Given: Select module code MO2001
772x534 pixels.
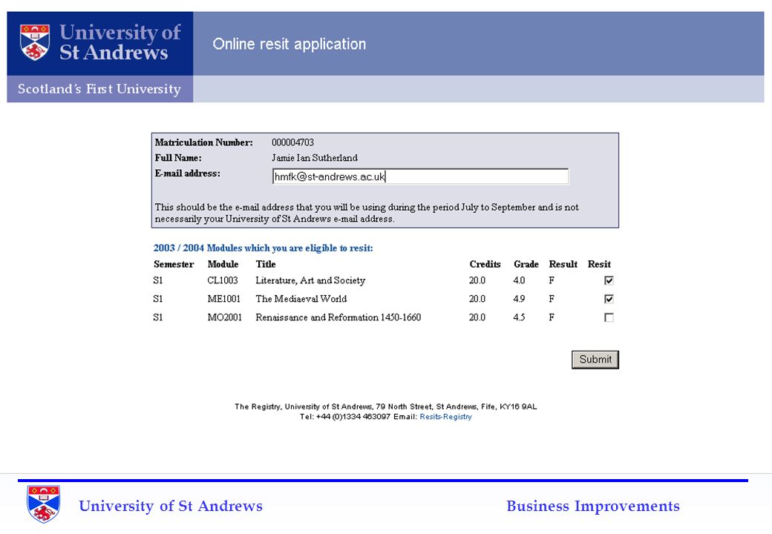Looking at the screenshot, I should [224, 317].
